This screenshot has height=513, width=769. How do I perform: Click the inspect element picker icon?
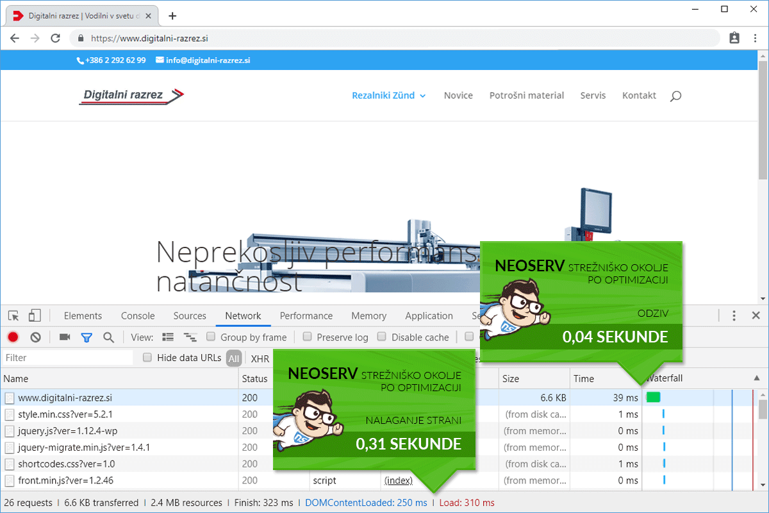point(13,315)
